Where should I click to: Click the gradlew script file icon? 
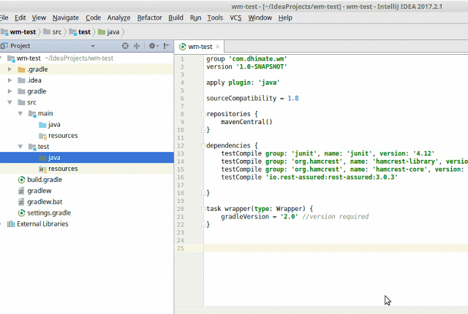21,191
